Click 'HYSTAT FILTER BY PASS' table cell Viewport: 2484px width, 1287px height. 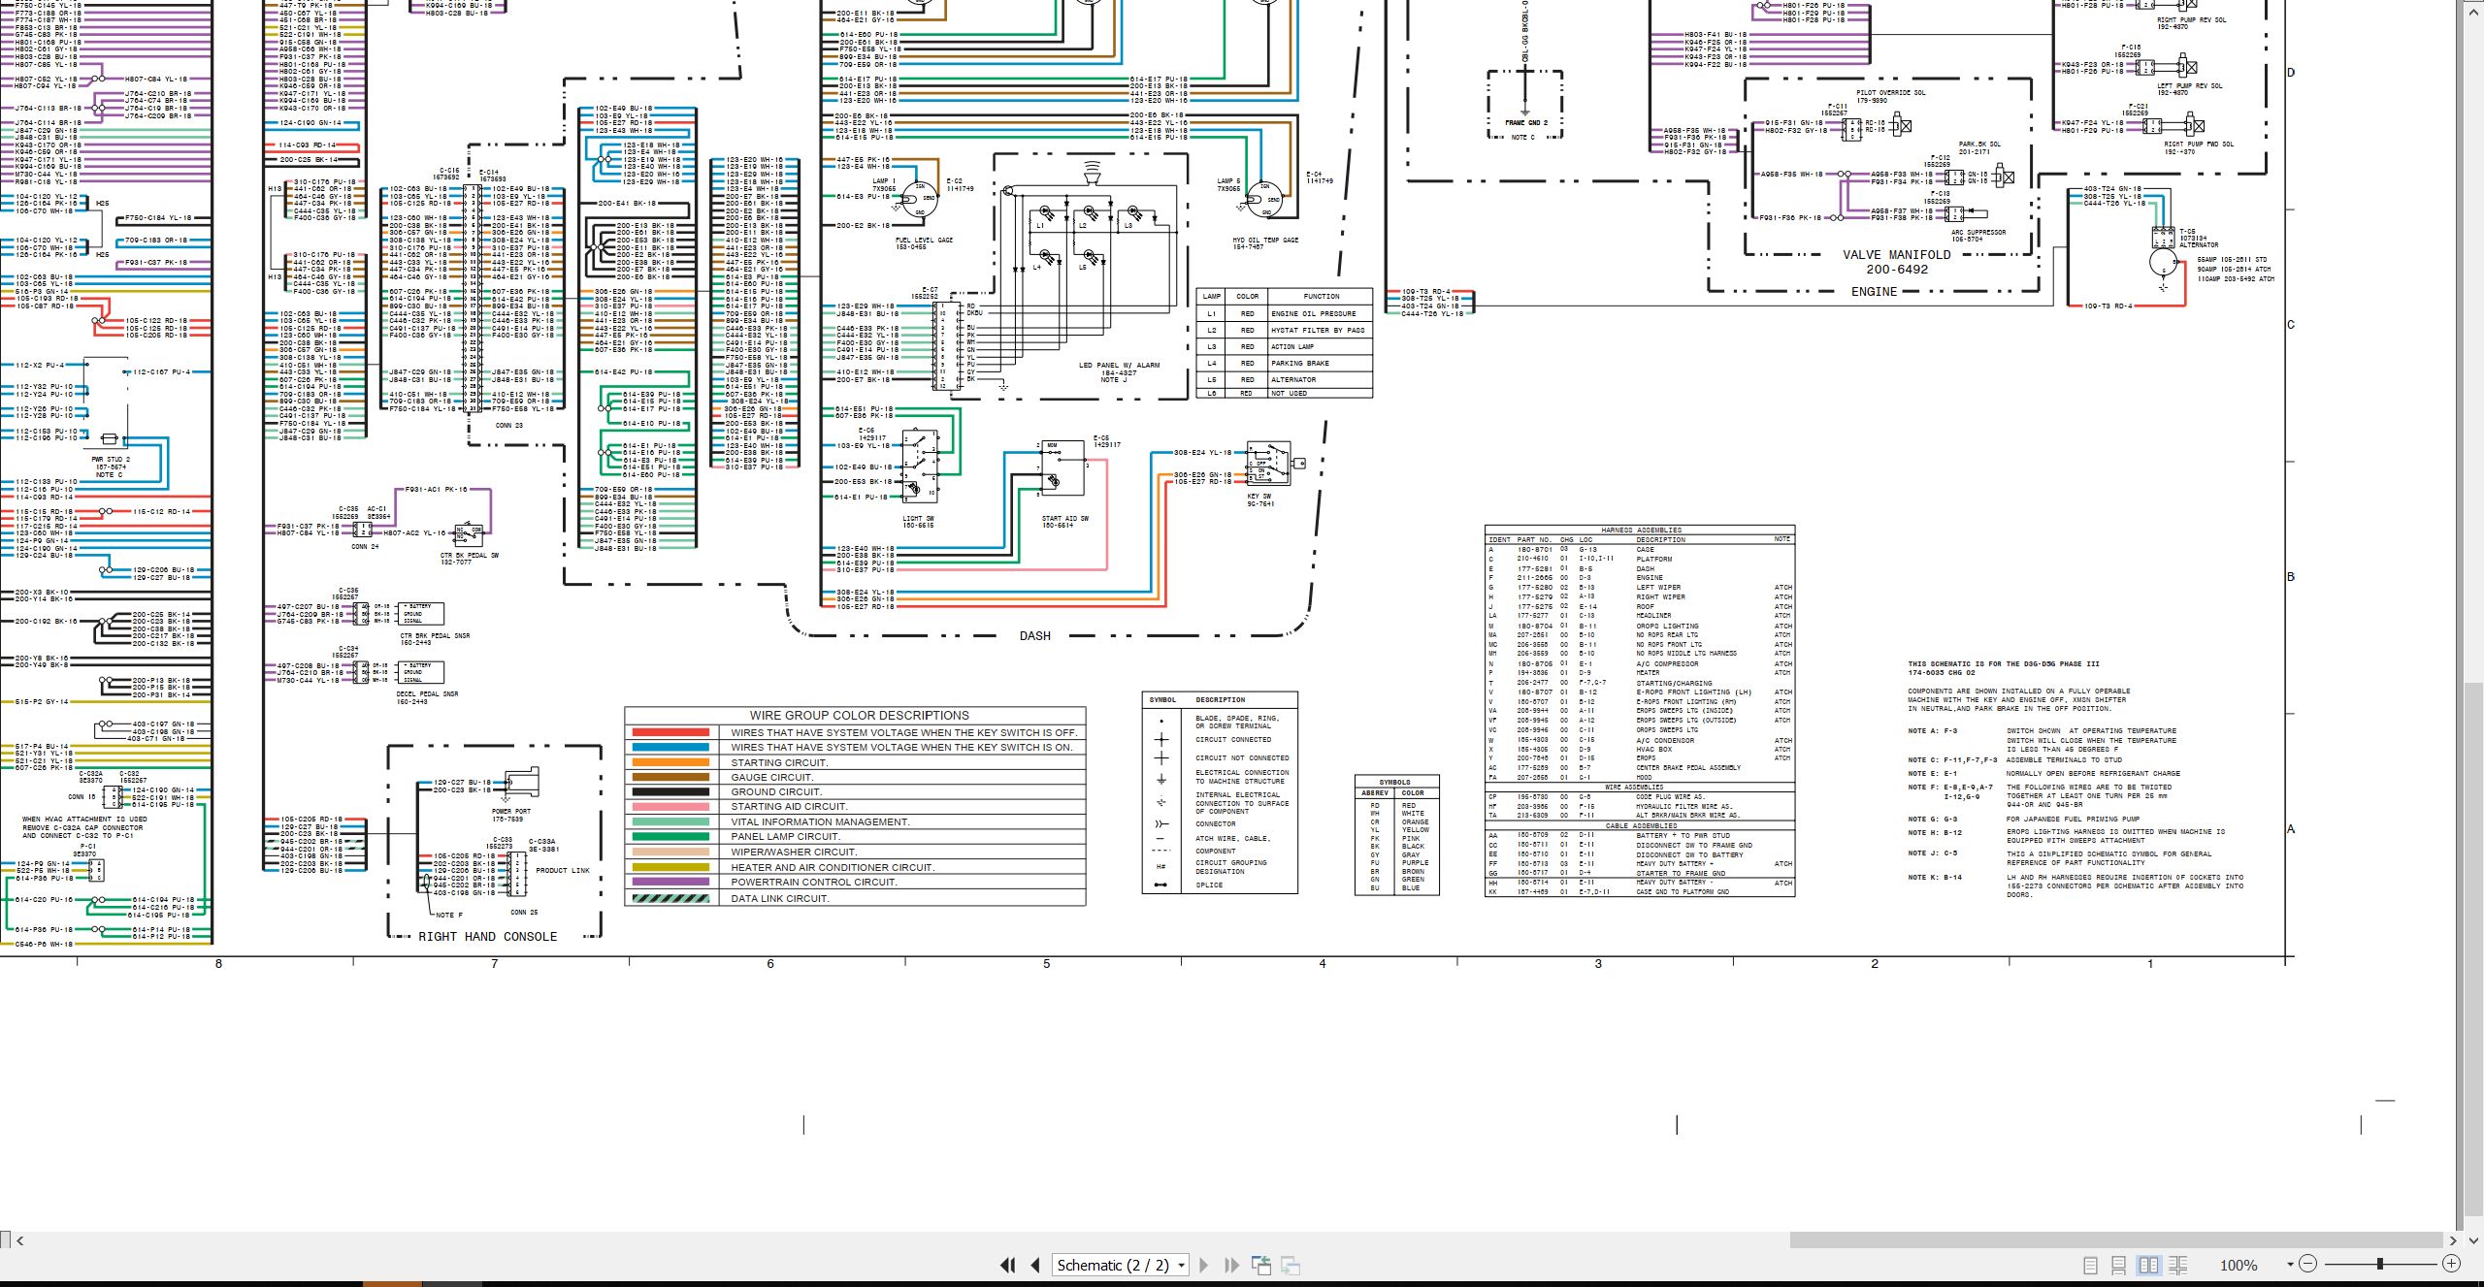point(1317,331)
